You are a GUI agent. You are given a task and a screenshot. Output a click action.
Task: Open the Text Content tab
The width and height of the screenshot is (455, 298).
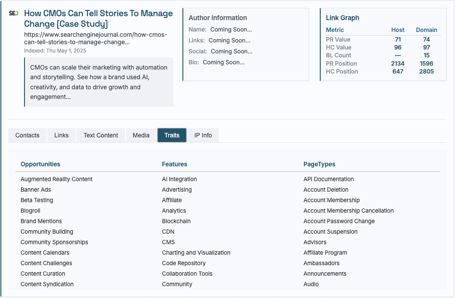101,135
